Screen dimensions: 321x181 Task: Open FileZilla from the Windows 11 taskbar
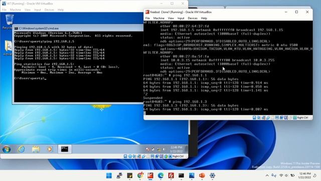pos(171,175)
